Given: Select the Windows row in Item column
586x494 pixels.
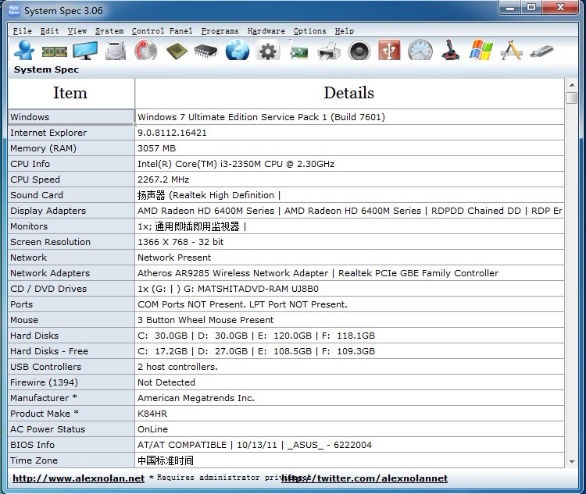Looking at the screenshot, I should 71,117.
